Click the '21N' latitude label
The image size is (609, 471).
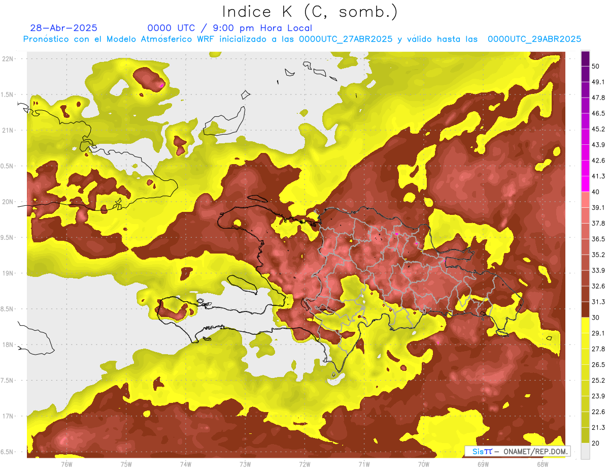click(8, 130)
